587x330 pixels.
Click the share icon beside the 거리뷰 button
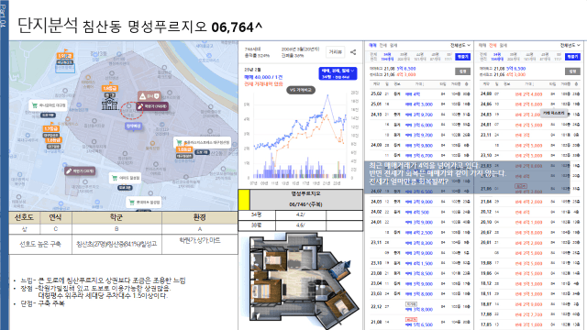[353, 52]
